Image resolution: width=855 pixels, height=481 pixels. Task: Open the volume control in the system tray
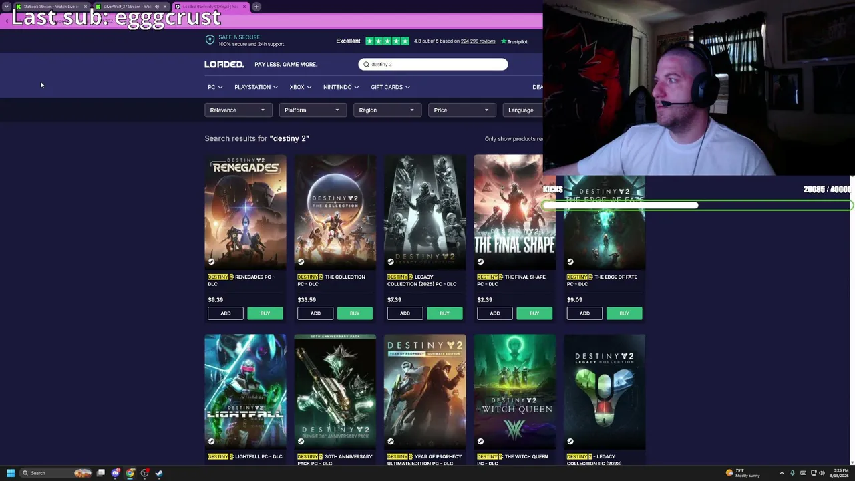[x=822, y=473]
